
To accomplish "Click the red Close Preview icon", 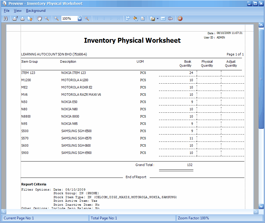I will 180,18.
